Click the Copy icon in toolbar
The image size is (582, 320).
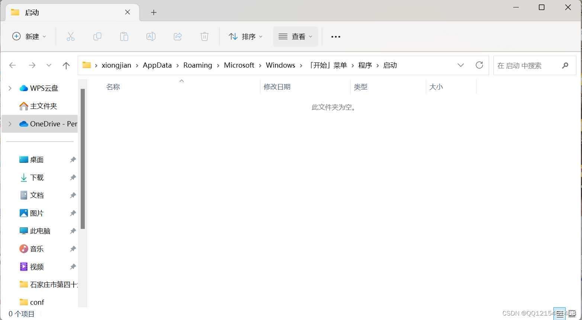[x=97, y=36]
